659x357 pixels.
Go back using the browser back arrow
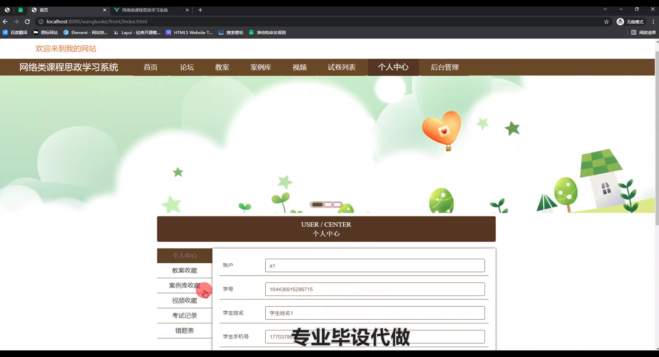5,22
